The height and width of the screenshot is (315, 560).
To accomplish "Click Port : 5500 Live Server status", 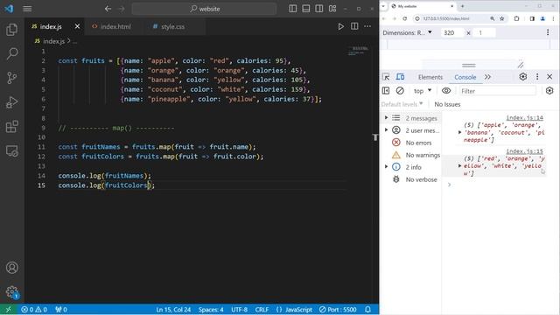I will coord(338,309).
